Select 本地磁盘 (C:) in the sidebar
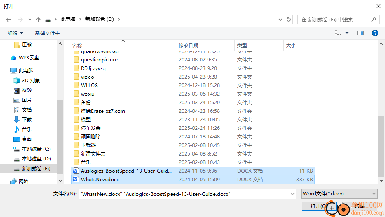The width and height of the screenshot is (385, 217). tap(36, 149)
